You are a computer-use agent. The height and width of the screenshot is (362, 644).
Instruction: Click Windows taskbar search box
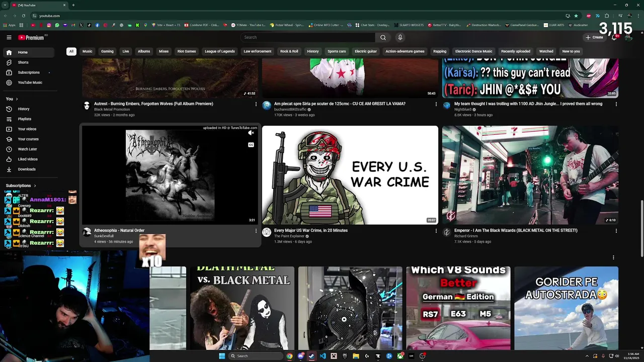(256, 356)
